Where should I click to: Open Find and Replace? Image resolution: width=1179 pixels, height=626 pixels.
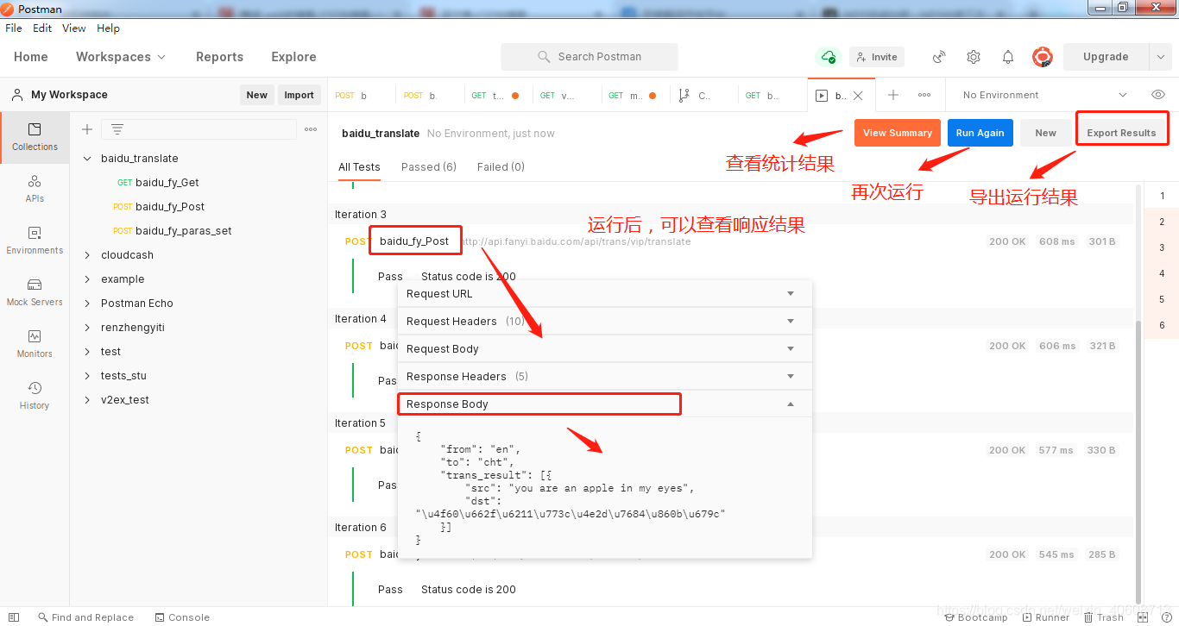(x=85, y=617)
